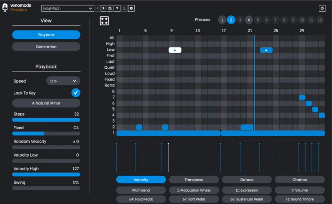Screen dimensions: 332x204
Task: Uncheck the Lock To Key checkbox
Action: click(76, 93)
